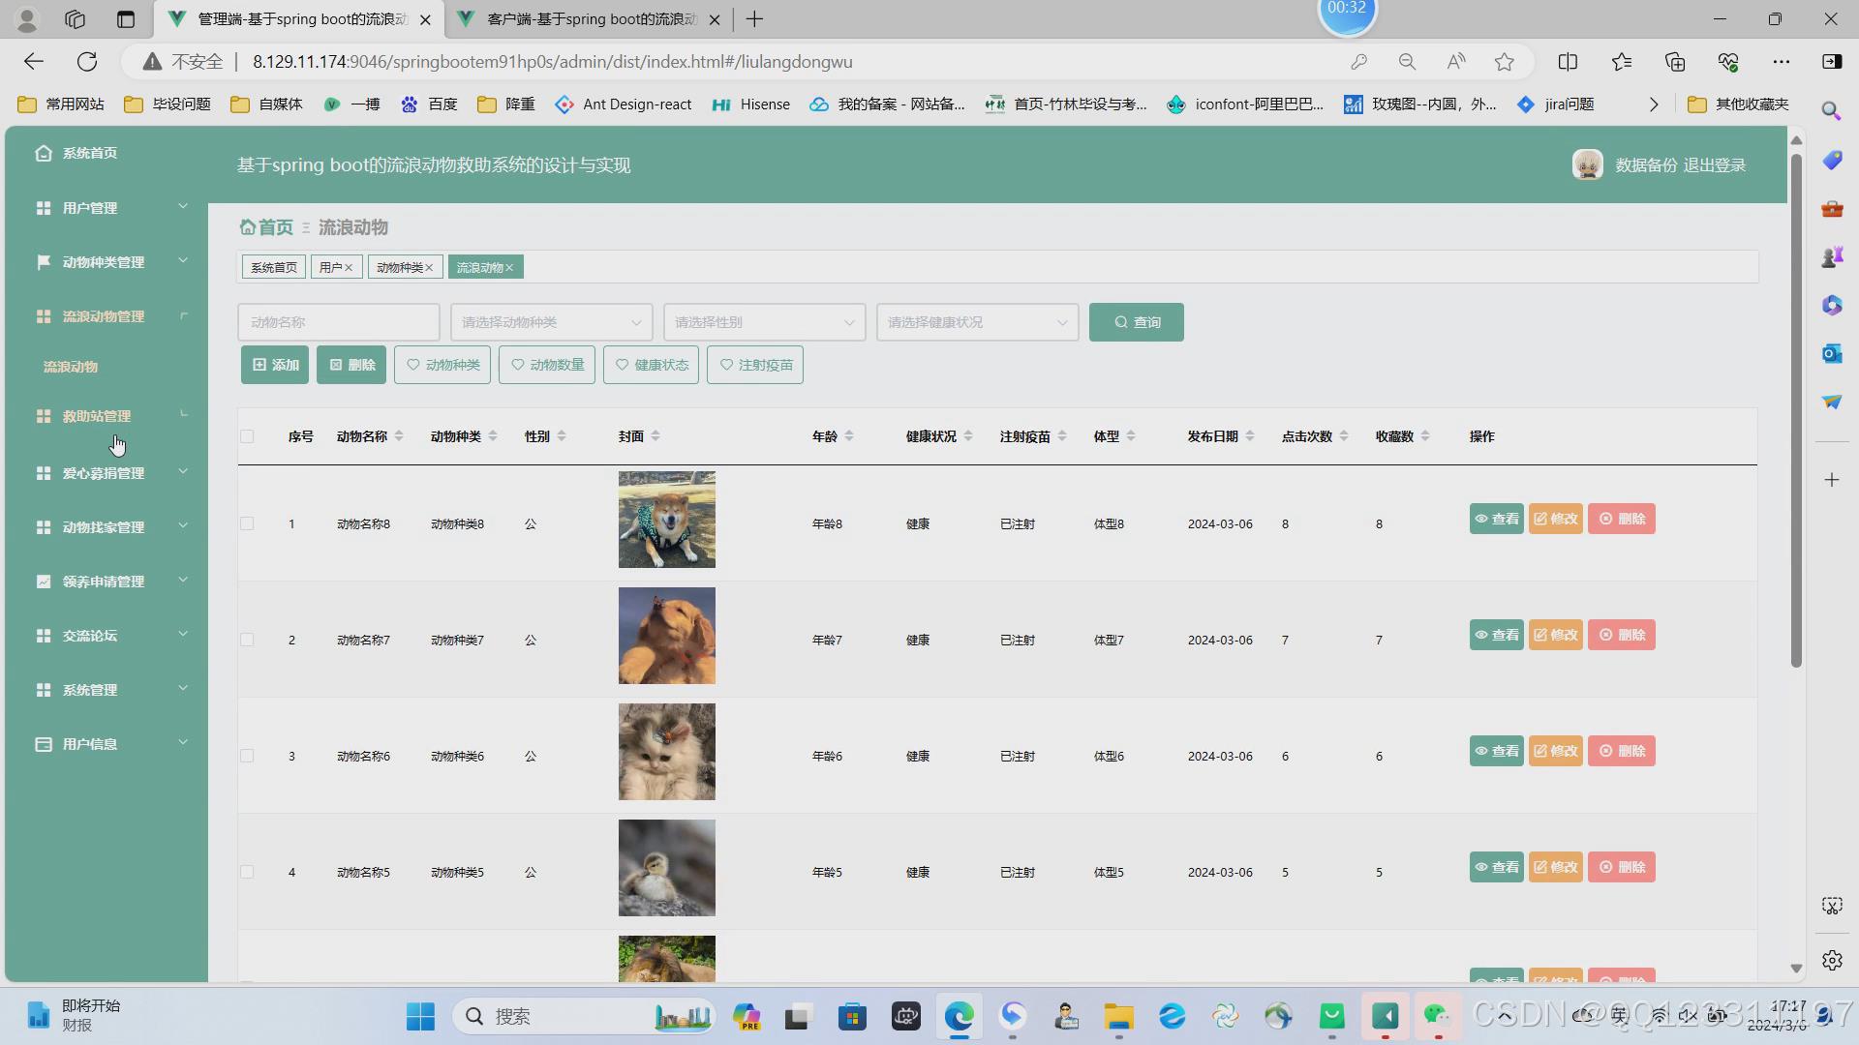Image resolution: width=1859 pixels, height=1045 pixels.
Task: Open the 请选择动物种类 dropdown
Action: point(551,322)
